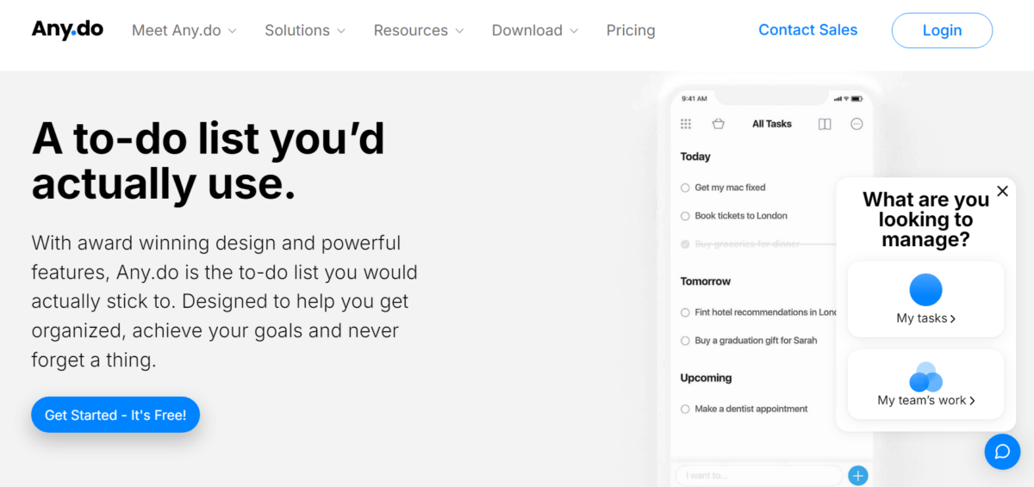Click the blue circle My tasks icon
The image size is (1034, 487).
[926, 290]
